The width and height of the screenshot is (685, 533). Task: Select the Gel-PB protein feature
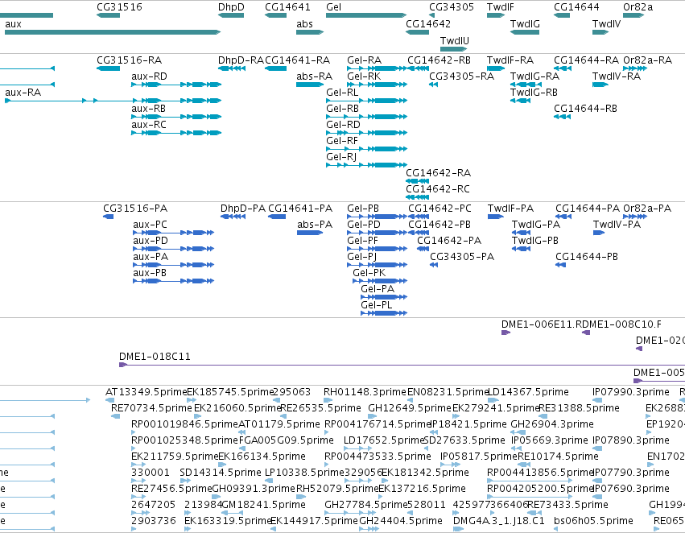pyautogui.click(x=377, y=217)
